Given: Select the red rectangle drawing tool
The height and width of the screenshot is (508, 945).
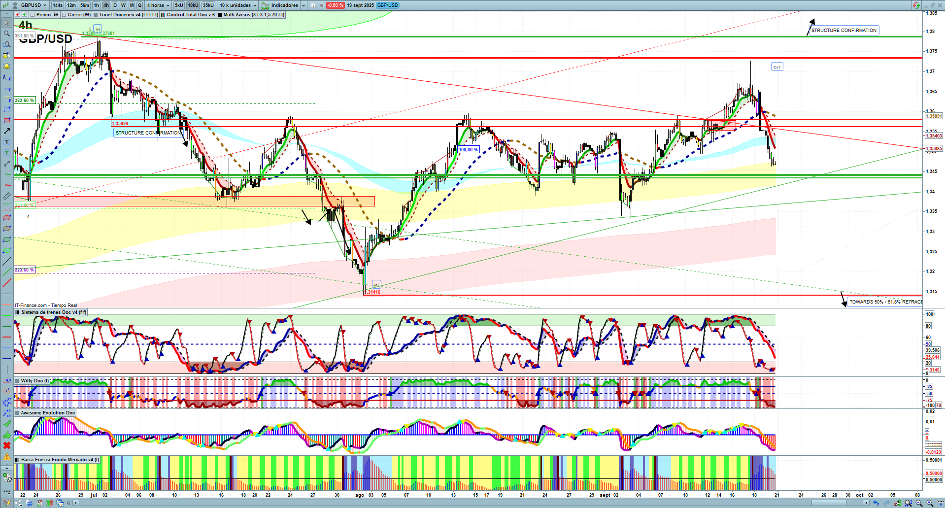Looking at the screenshot, I should tap(7, 120).
